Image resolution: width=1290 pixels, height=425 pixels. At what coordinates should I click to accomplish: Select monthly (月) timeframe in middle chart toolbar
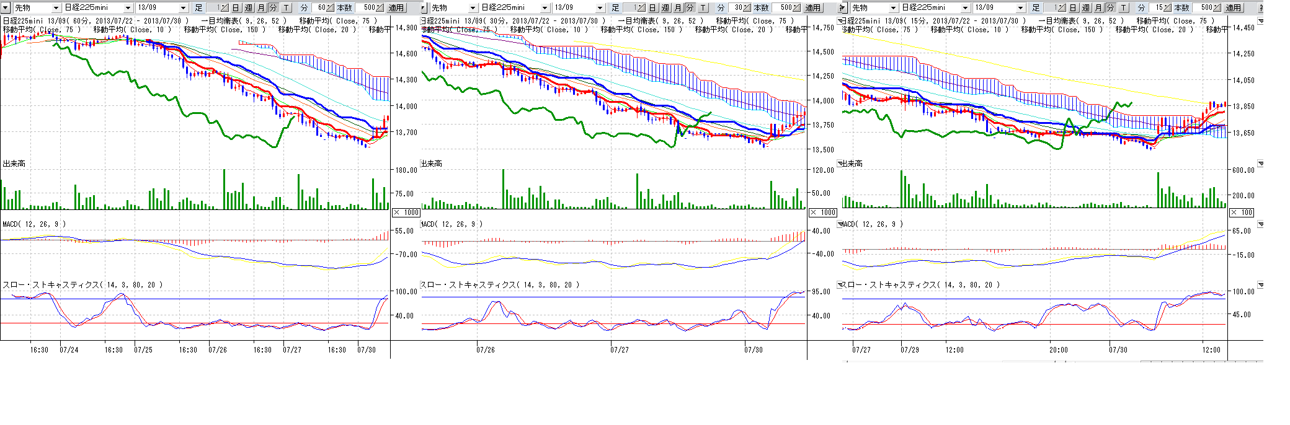(x=678, y=7)
